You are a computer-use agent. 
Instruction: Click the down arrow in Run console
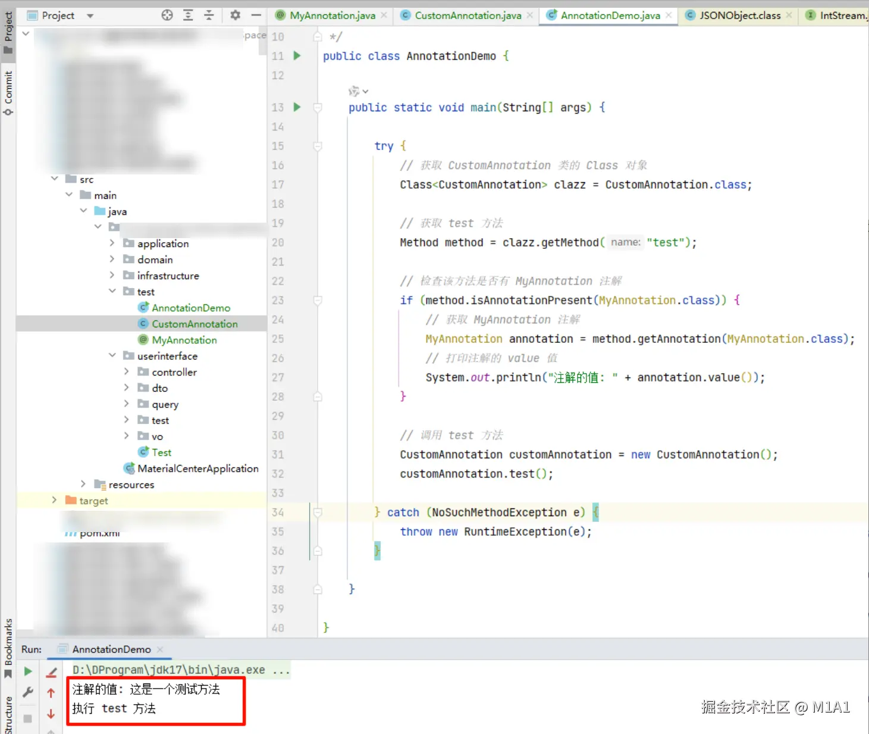(51, 714)
